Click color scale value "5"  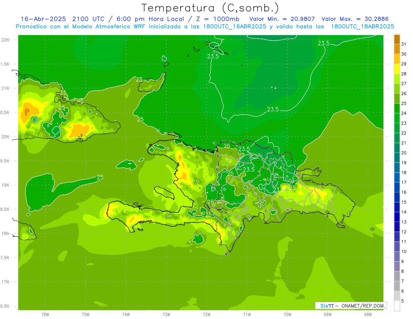pos(403,301)
